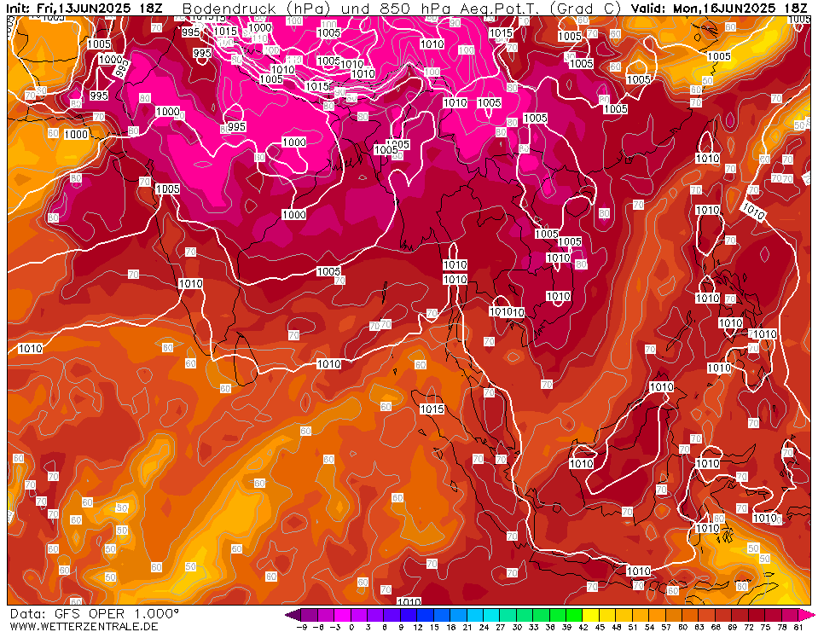Click the '(Grad C)' unit text

(587, 9)
